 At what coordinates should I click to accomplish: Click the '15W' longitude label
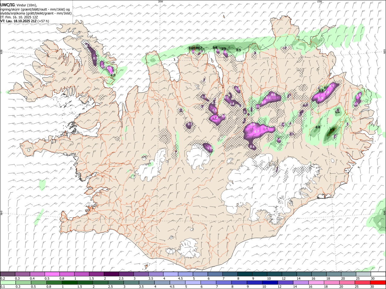point(319,2)
